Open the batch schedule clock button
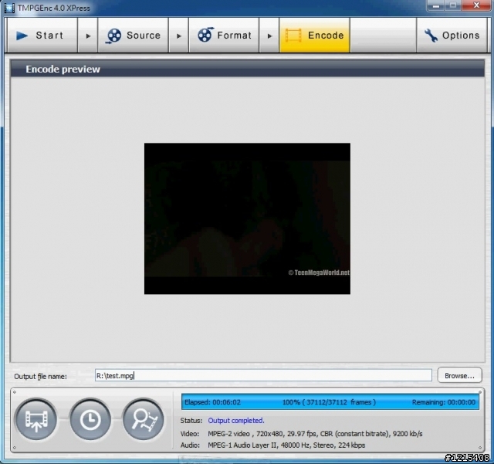This screenshot has height=464, width=494. 90,419
